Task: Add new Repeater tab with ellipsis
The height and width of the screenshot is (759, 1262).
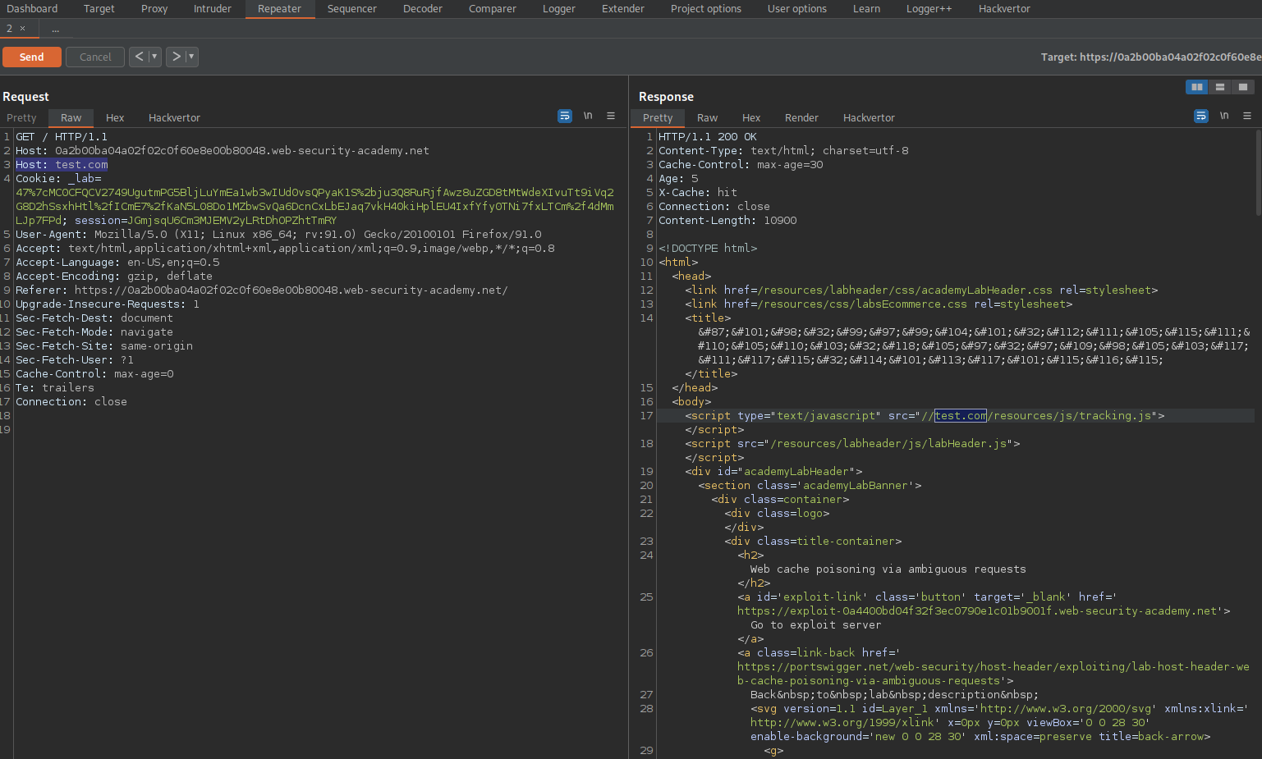Action: [x=55, y=30]
